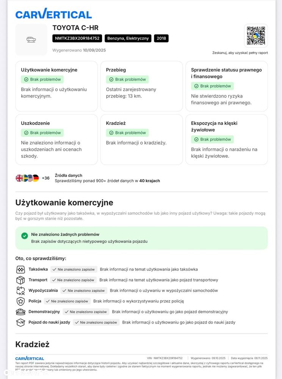Click the QR code for full report
282x379 pixels.
tap(256, 36)
